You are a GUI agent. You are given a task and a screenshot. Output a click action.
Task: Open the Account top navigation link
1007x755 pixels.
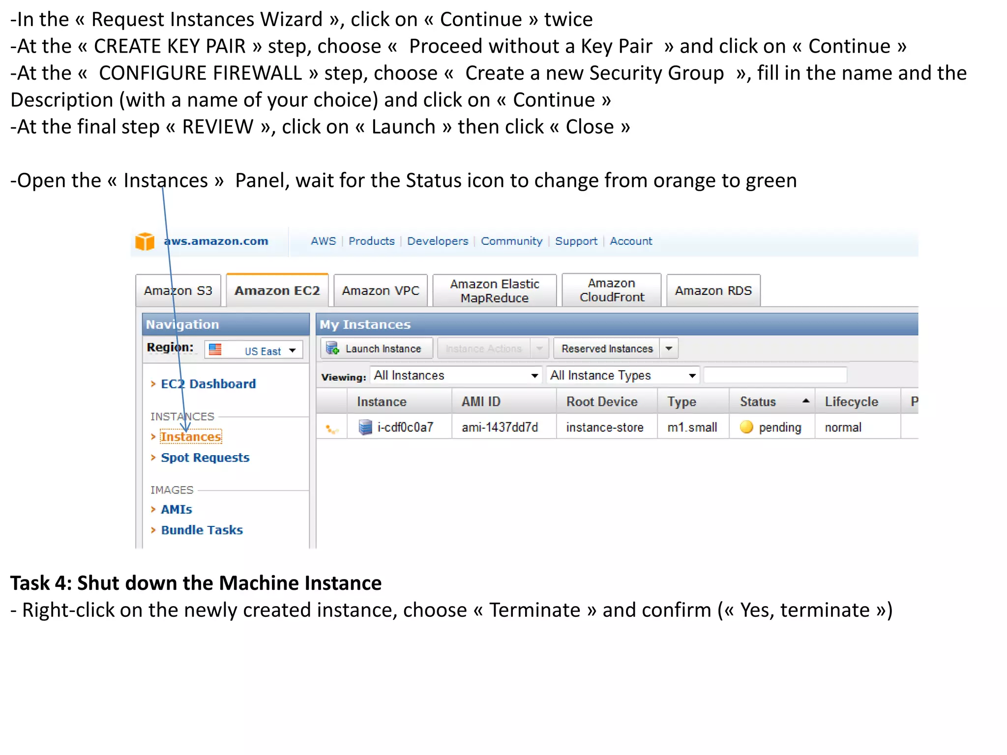(x=631, y=241)
